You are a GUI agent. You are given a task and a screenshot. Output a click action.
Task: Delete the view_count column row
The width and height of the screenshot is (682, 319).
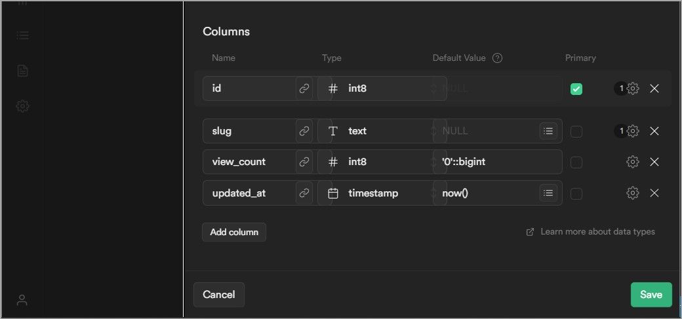tap(654, 162)
